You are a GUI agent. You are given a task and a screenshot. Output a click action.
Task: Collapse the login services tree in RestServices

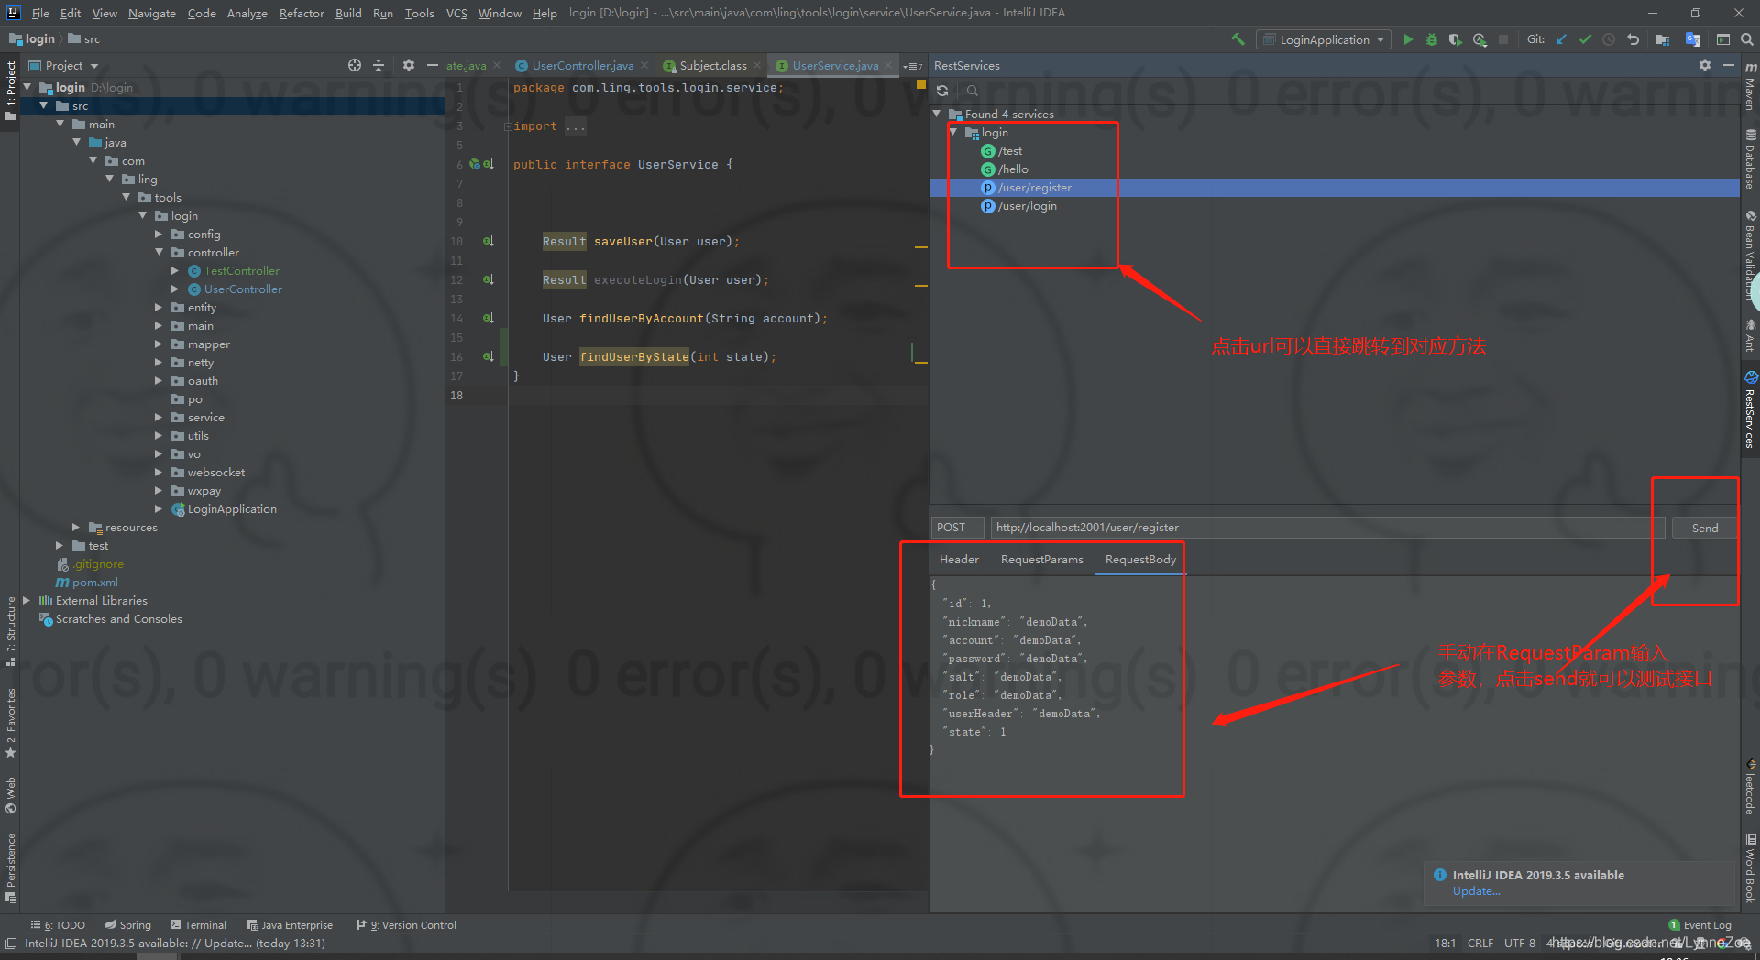tap(953, 132)
